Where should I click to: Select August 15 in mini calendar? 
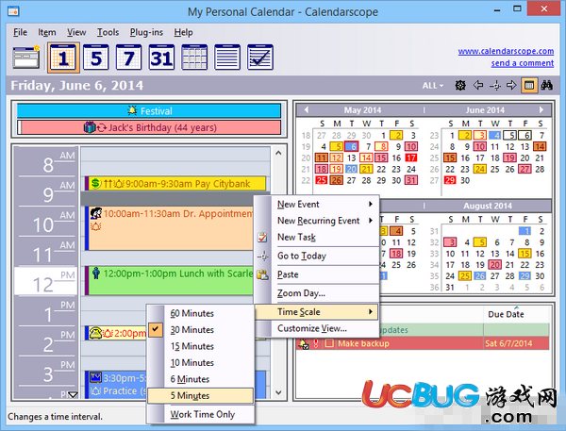point(524,254)
